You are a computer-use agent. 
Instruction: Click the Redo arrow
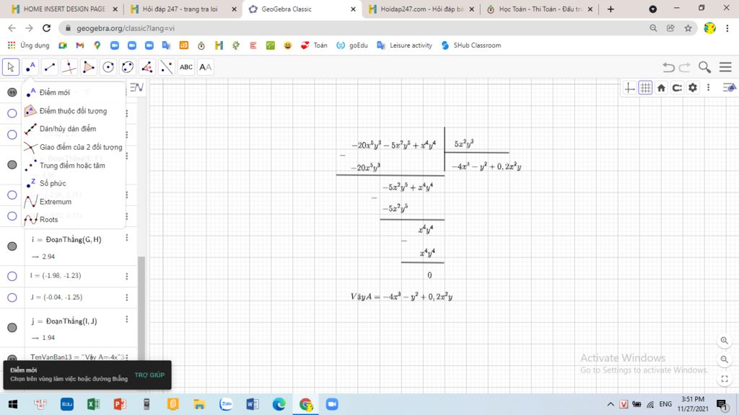[x=685, y=67]
